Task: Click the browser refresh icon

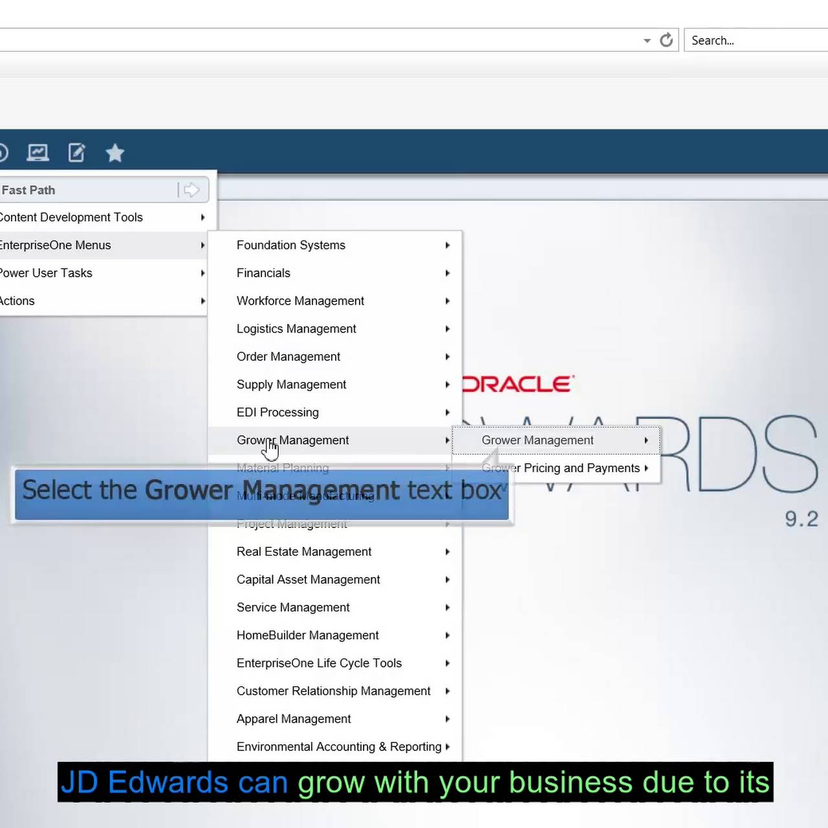Action: pos(666,40)
